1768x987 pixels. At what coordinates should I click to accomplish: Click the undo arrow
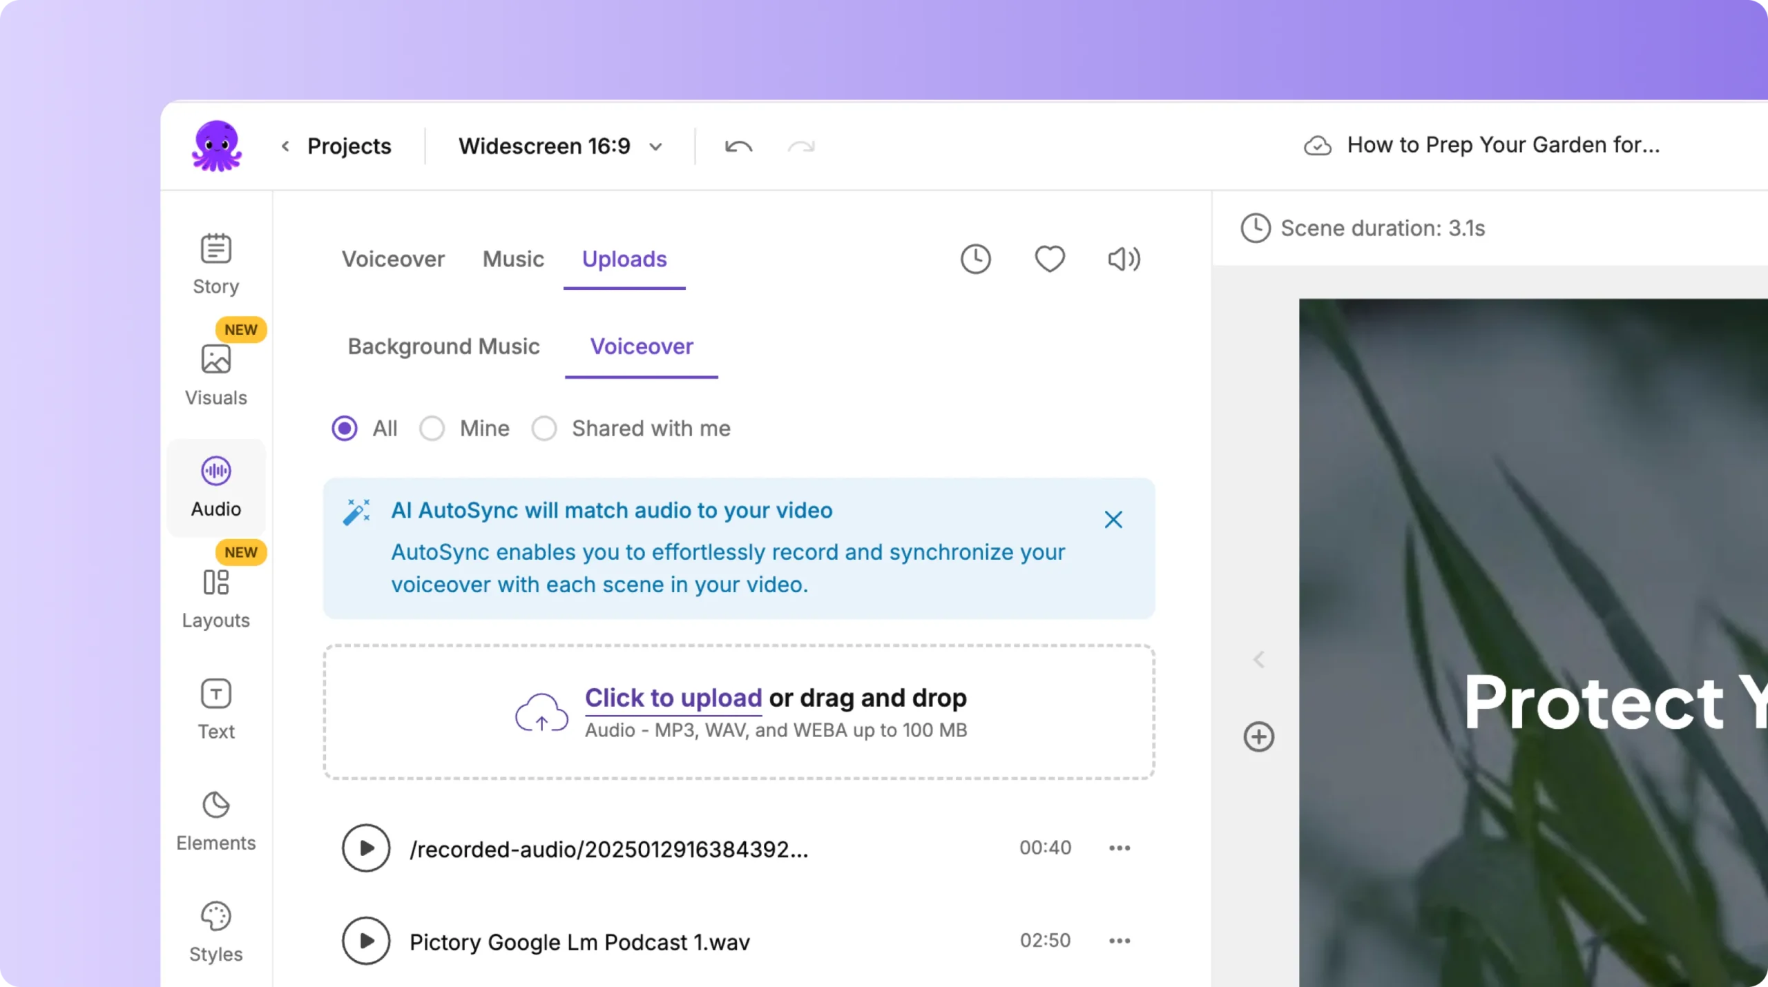click(738, 147)
